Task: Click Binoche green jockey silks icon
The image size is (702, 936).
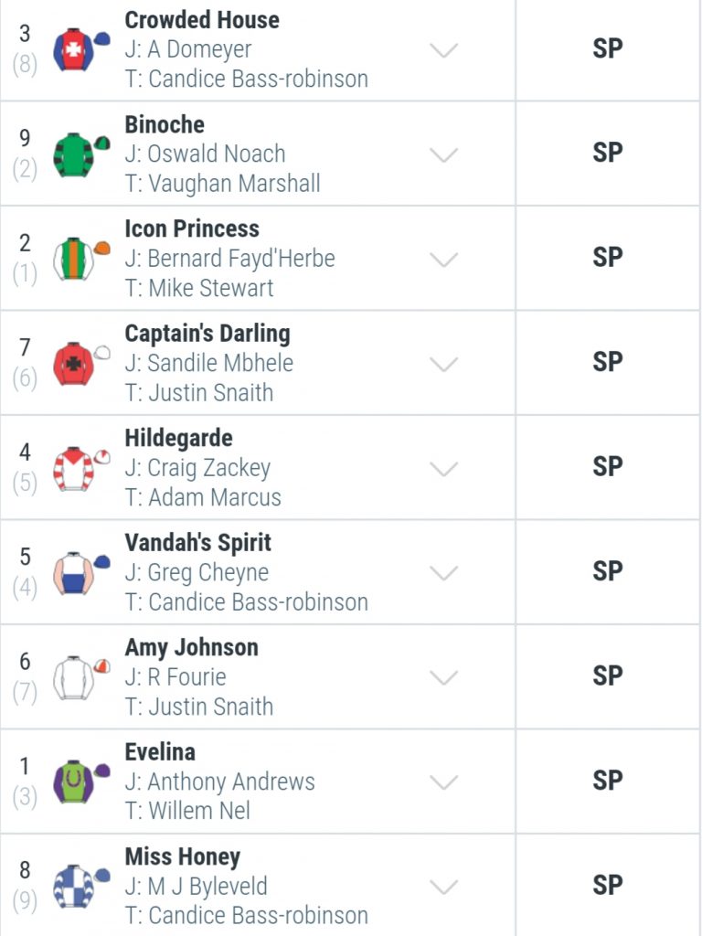Action: [x=81, y=154]
